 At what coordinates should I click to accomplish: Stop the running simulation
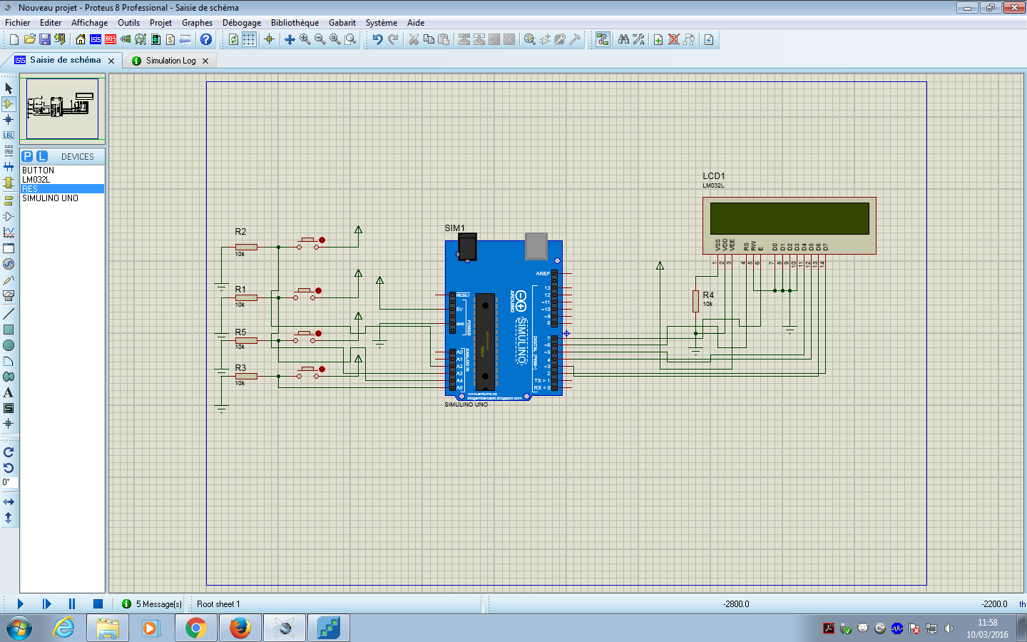pos(97,603)
